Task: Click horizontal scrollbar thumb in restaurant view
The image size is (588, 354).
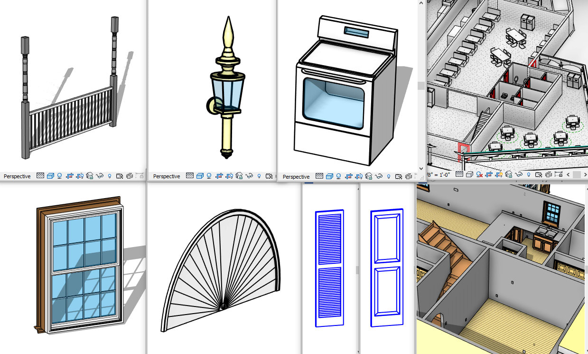Action: 577,175
